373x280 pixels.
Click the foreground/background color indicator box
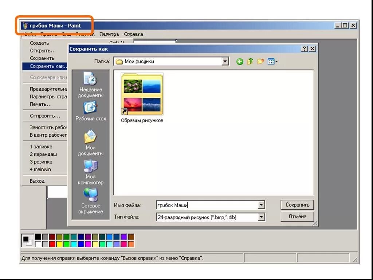[27, 241]
